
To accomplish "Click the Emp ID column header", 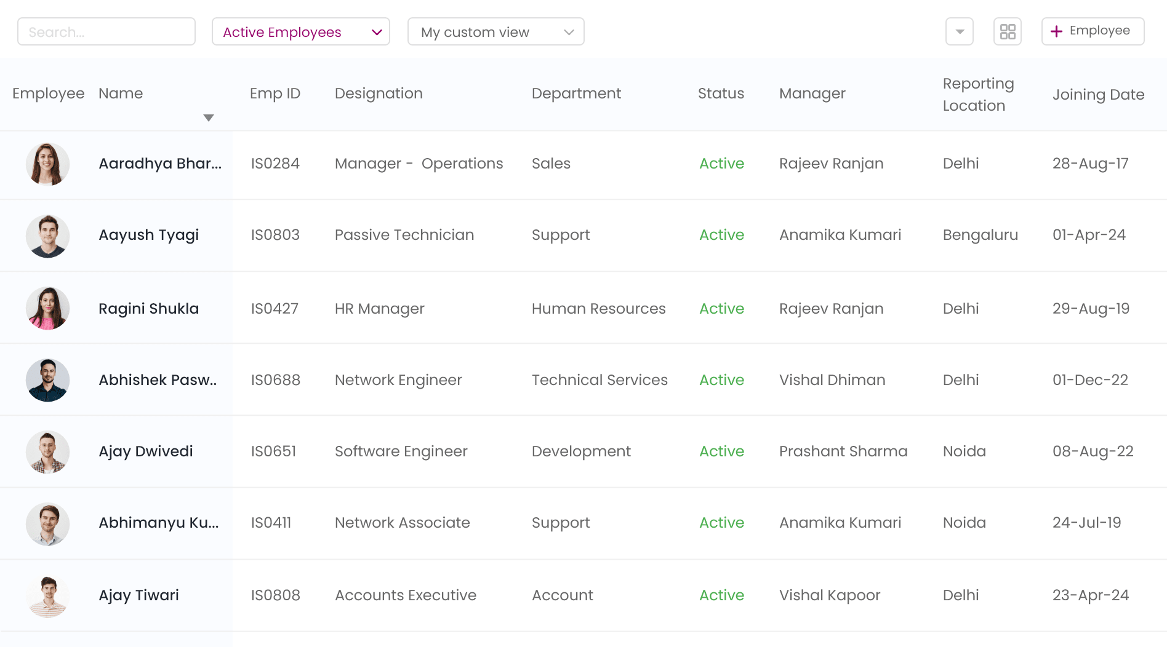I will [x=275, y=93].
